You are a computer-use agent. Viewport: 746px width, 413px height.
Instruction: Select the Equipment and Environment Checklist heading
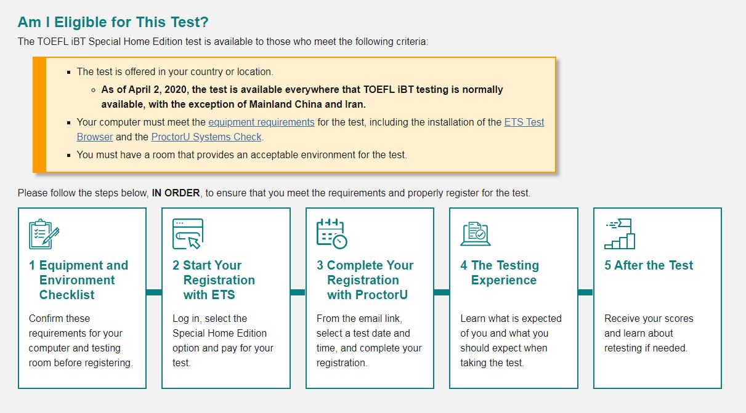click(79, 280)
